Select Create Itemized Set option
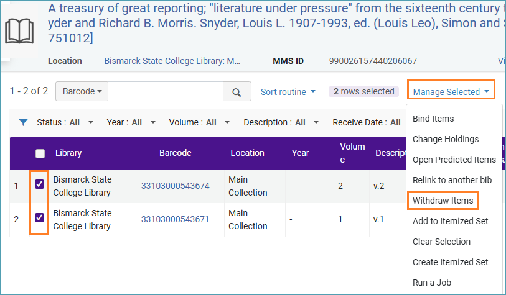 [x=450, y=262]
